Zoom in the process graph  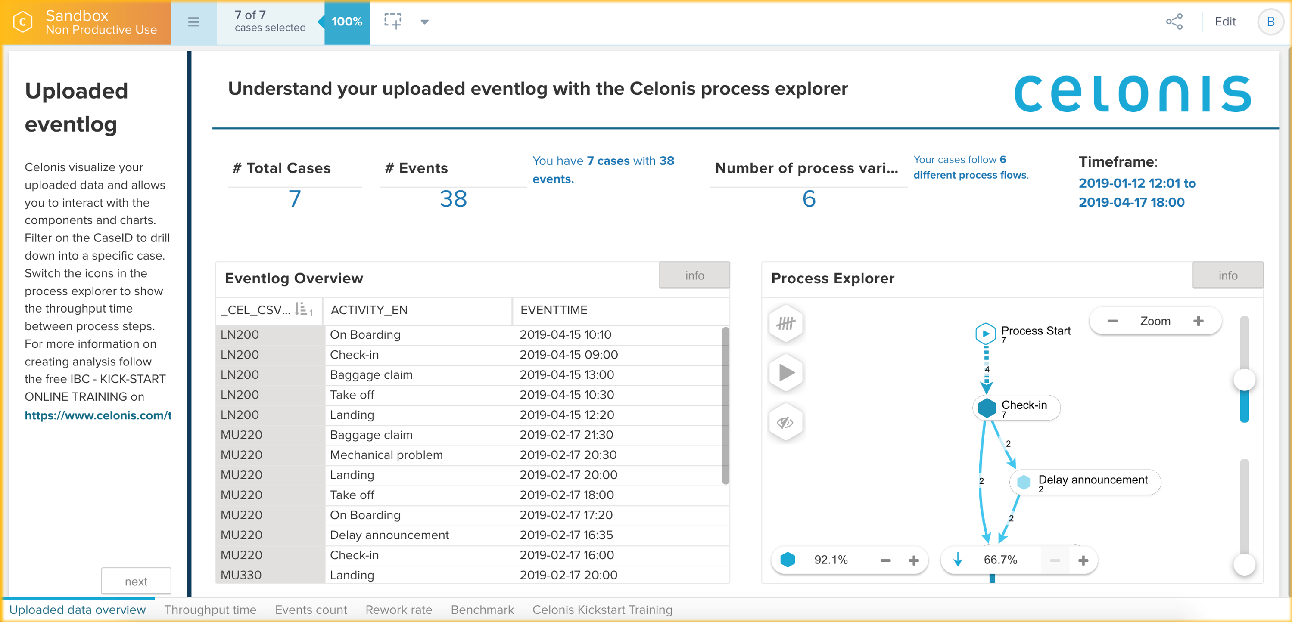pyautogui.click(x=1198, y=321)
